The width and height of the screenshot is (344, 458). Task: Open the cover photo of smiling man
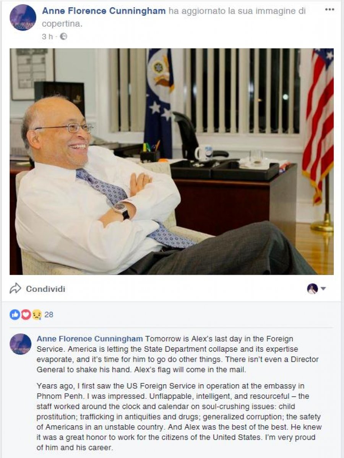tap(172, 162)
